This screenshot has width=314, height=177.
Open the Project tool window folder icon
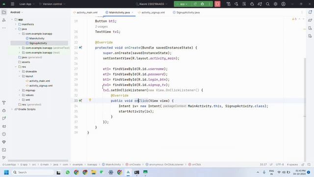[x=4, y=12]
